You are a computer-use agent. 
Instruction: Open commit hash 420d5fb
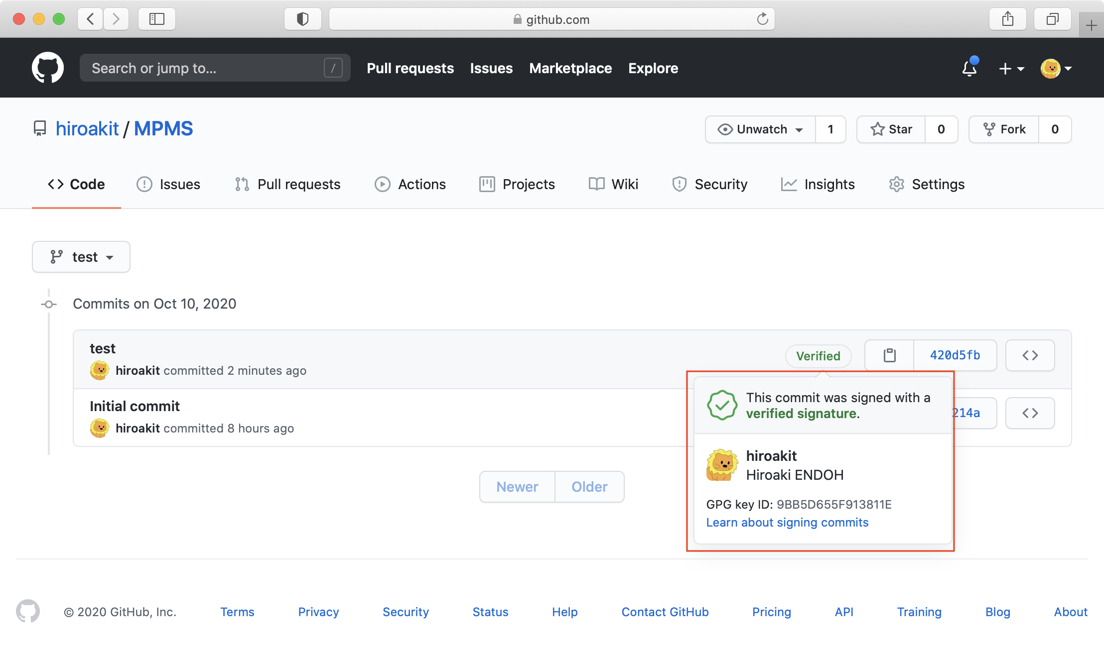(x=955, y=355)
